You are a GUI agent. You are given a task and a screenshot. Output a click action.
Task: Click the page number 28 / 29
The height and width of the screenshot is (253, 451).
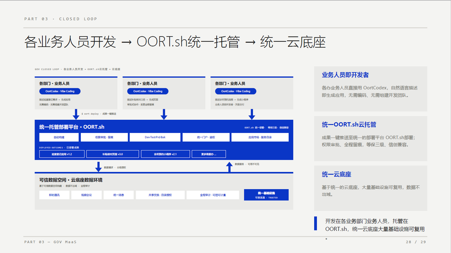(x=416, y=242)
